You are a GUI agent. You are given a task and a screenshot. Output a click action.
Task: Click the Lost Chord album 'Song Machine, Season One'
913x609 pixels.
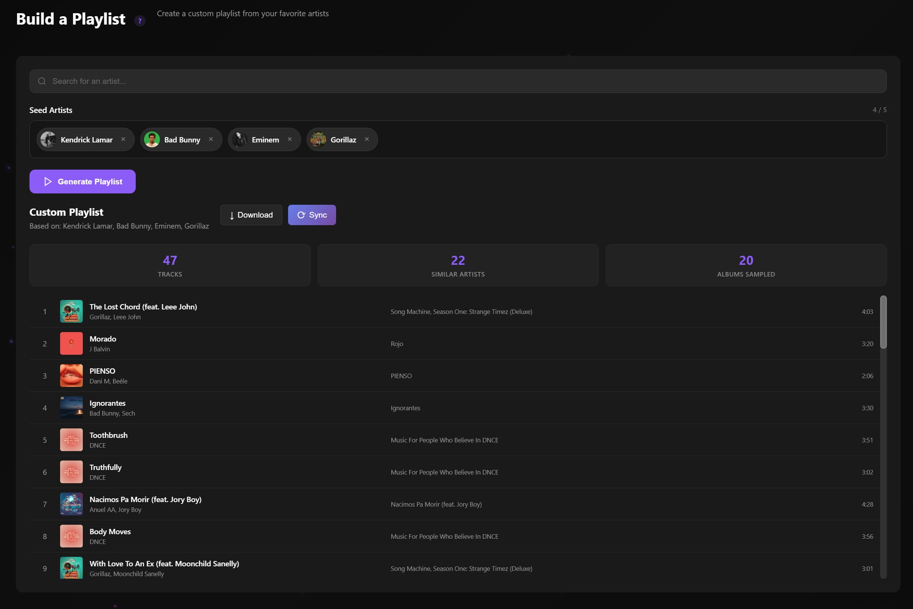point(461,312)
